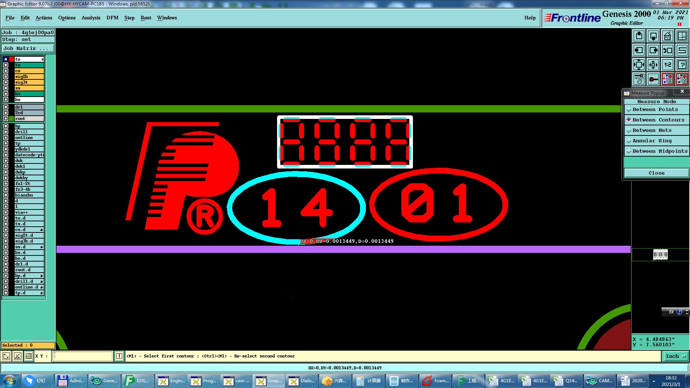
Task: Toggle the black-nets traffic light filter icon
Action: click(x=682, y=79)
